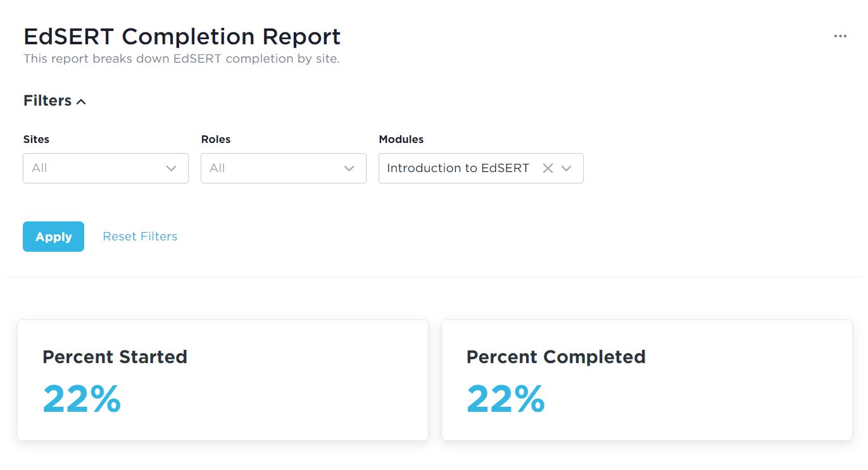Click the report description subtitle text
This screenshot has width=868, height=470.
pos(182,59)
